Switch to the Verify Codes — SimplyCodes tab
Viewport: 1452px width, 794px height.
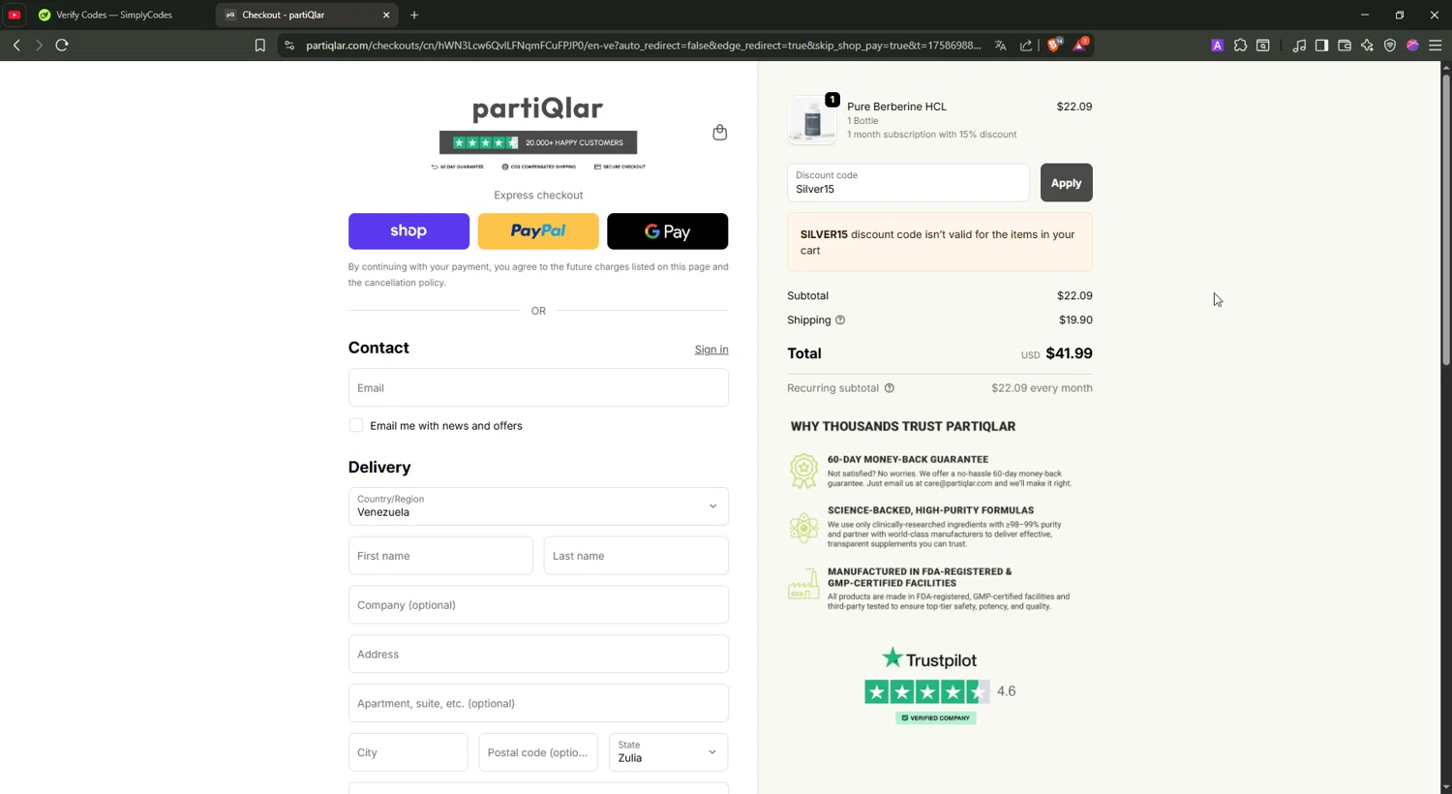pyautogui.click(x=114, y=15)
